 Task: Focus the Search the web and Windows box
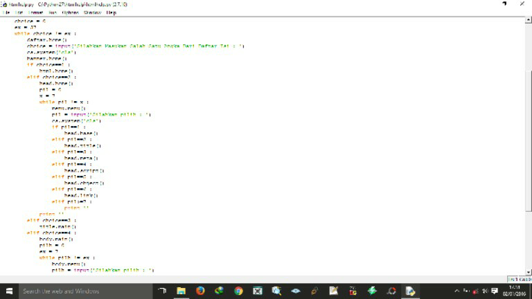click(x=85, y=291)
